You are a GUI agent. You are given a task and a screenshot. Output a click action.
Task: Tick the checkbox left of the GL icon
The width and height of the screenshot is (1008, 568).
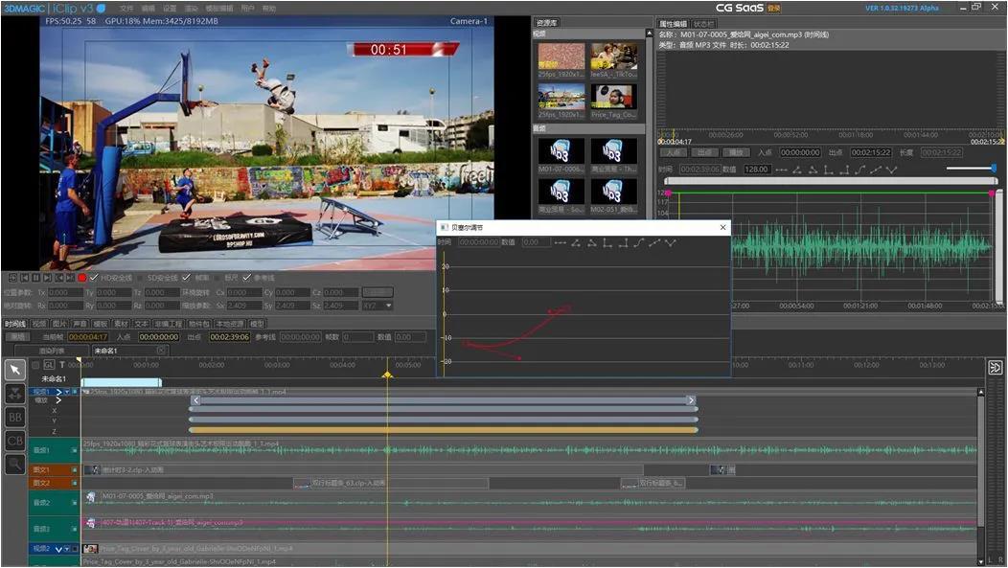click(36, 365)
